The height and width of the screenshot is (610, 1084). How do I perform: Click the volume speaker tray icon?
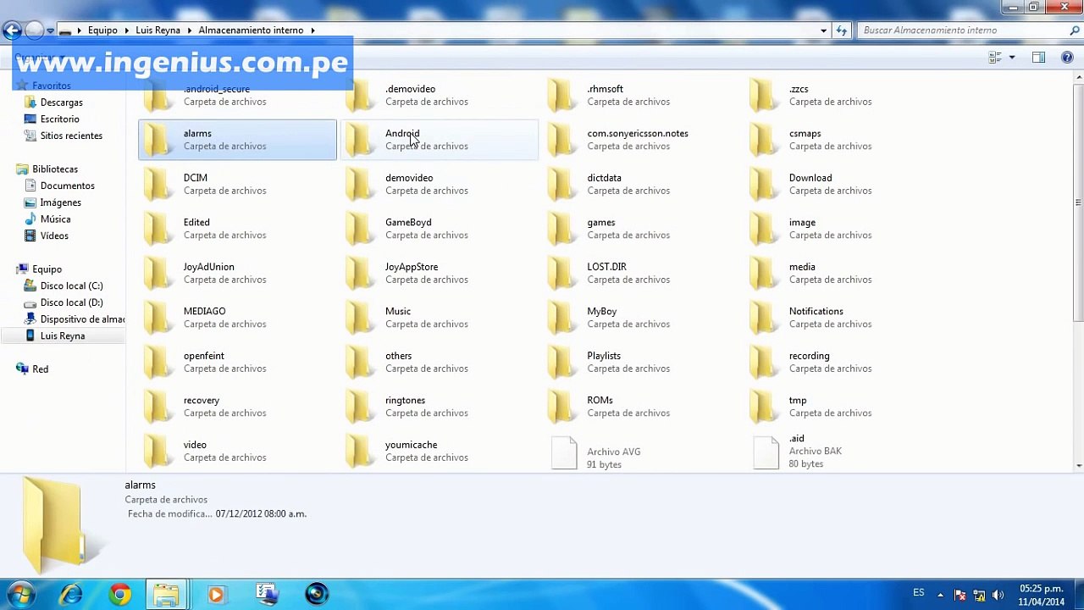coord(998,595)
